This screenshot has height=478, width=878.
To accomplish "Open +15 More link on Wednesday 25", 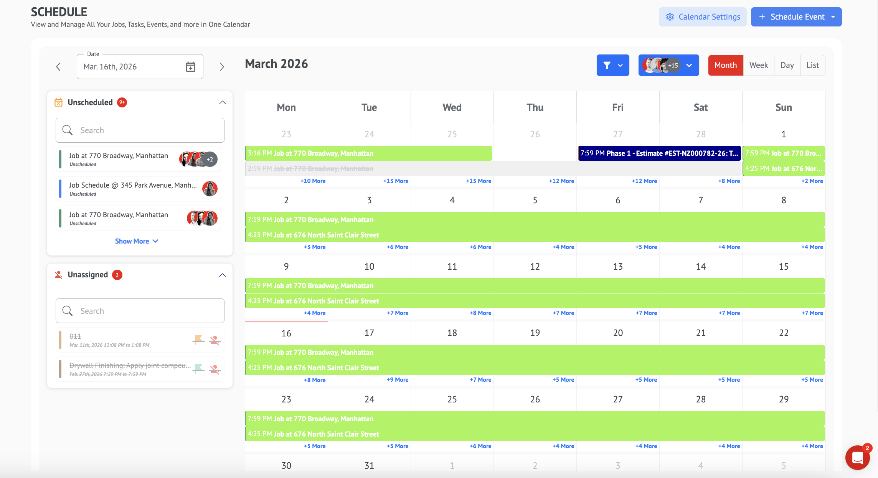I will coord(478,181).
